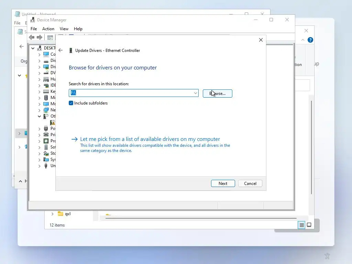
Task: Click Device Manager toolbar Forward arrow
Action: tap(40, 37)
